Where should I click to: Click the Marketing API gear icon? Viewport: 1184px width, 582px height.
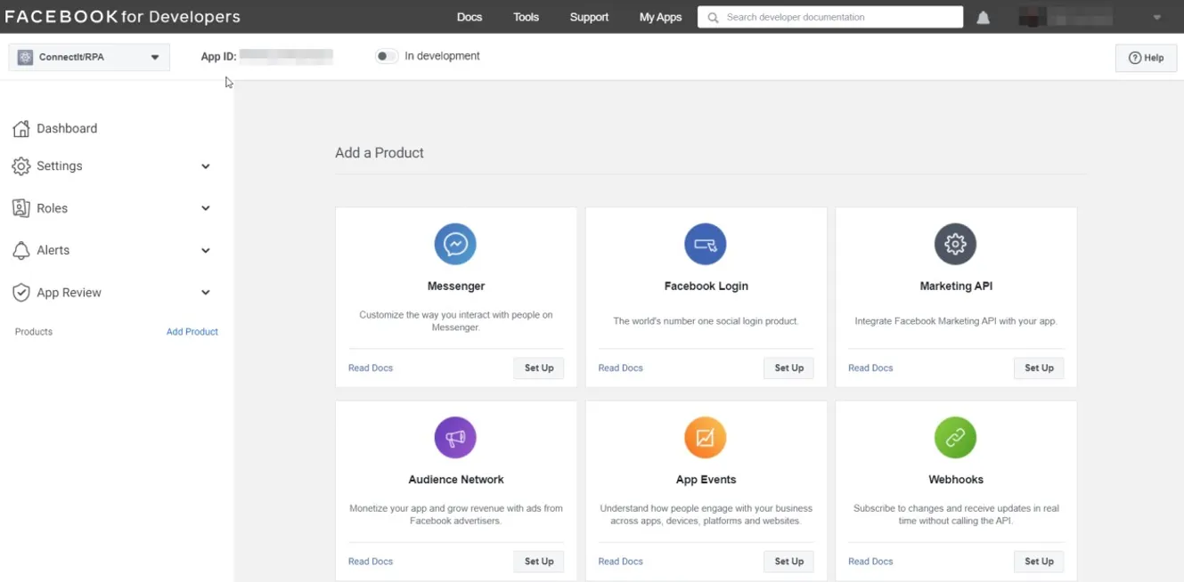click(x=955, y=244)
